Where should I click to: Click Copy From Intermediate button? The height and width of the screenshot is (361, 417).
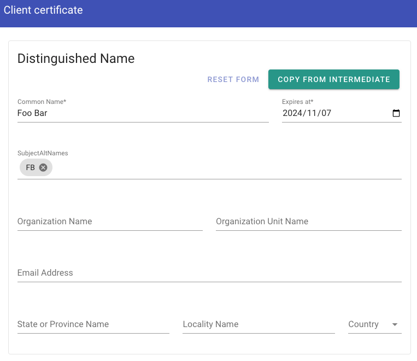click(x=334, y=79)
